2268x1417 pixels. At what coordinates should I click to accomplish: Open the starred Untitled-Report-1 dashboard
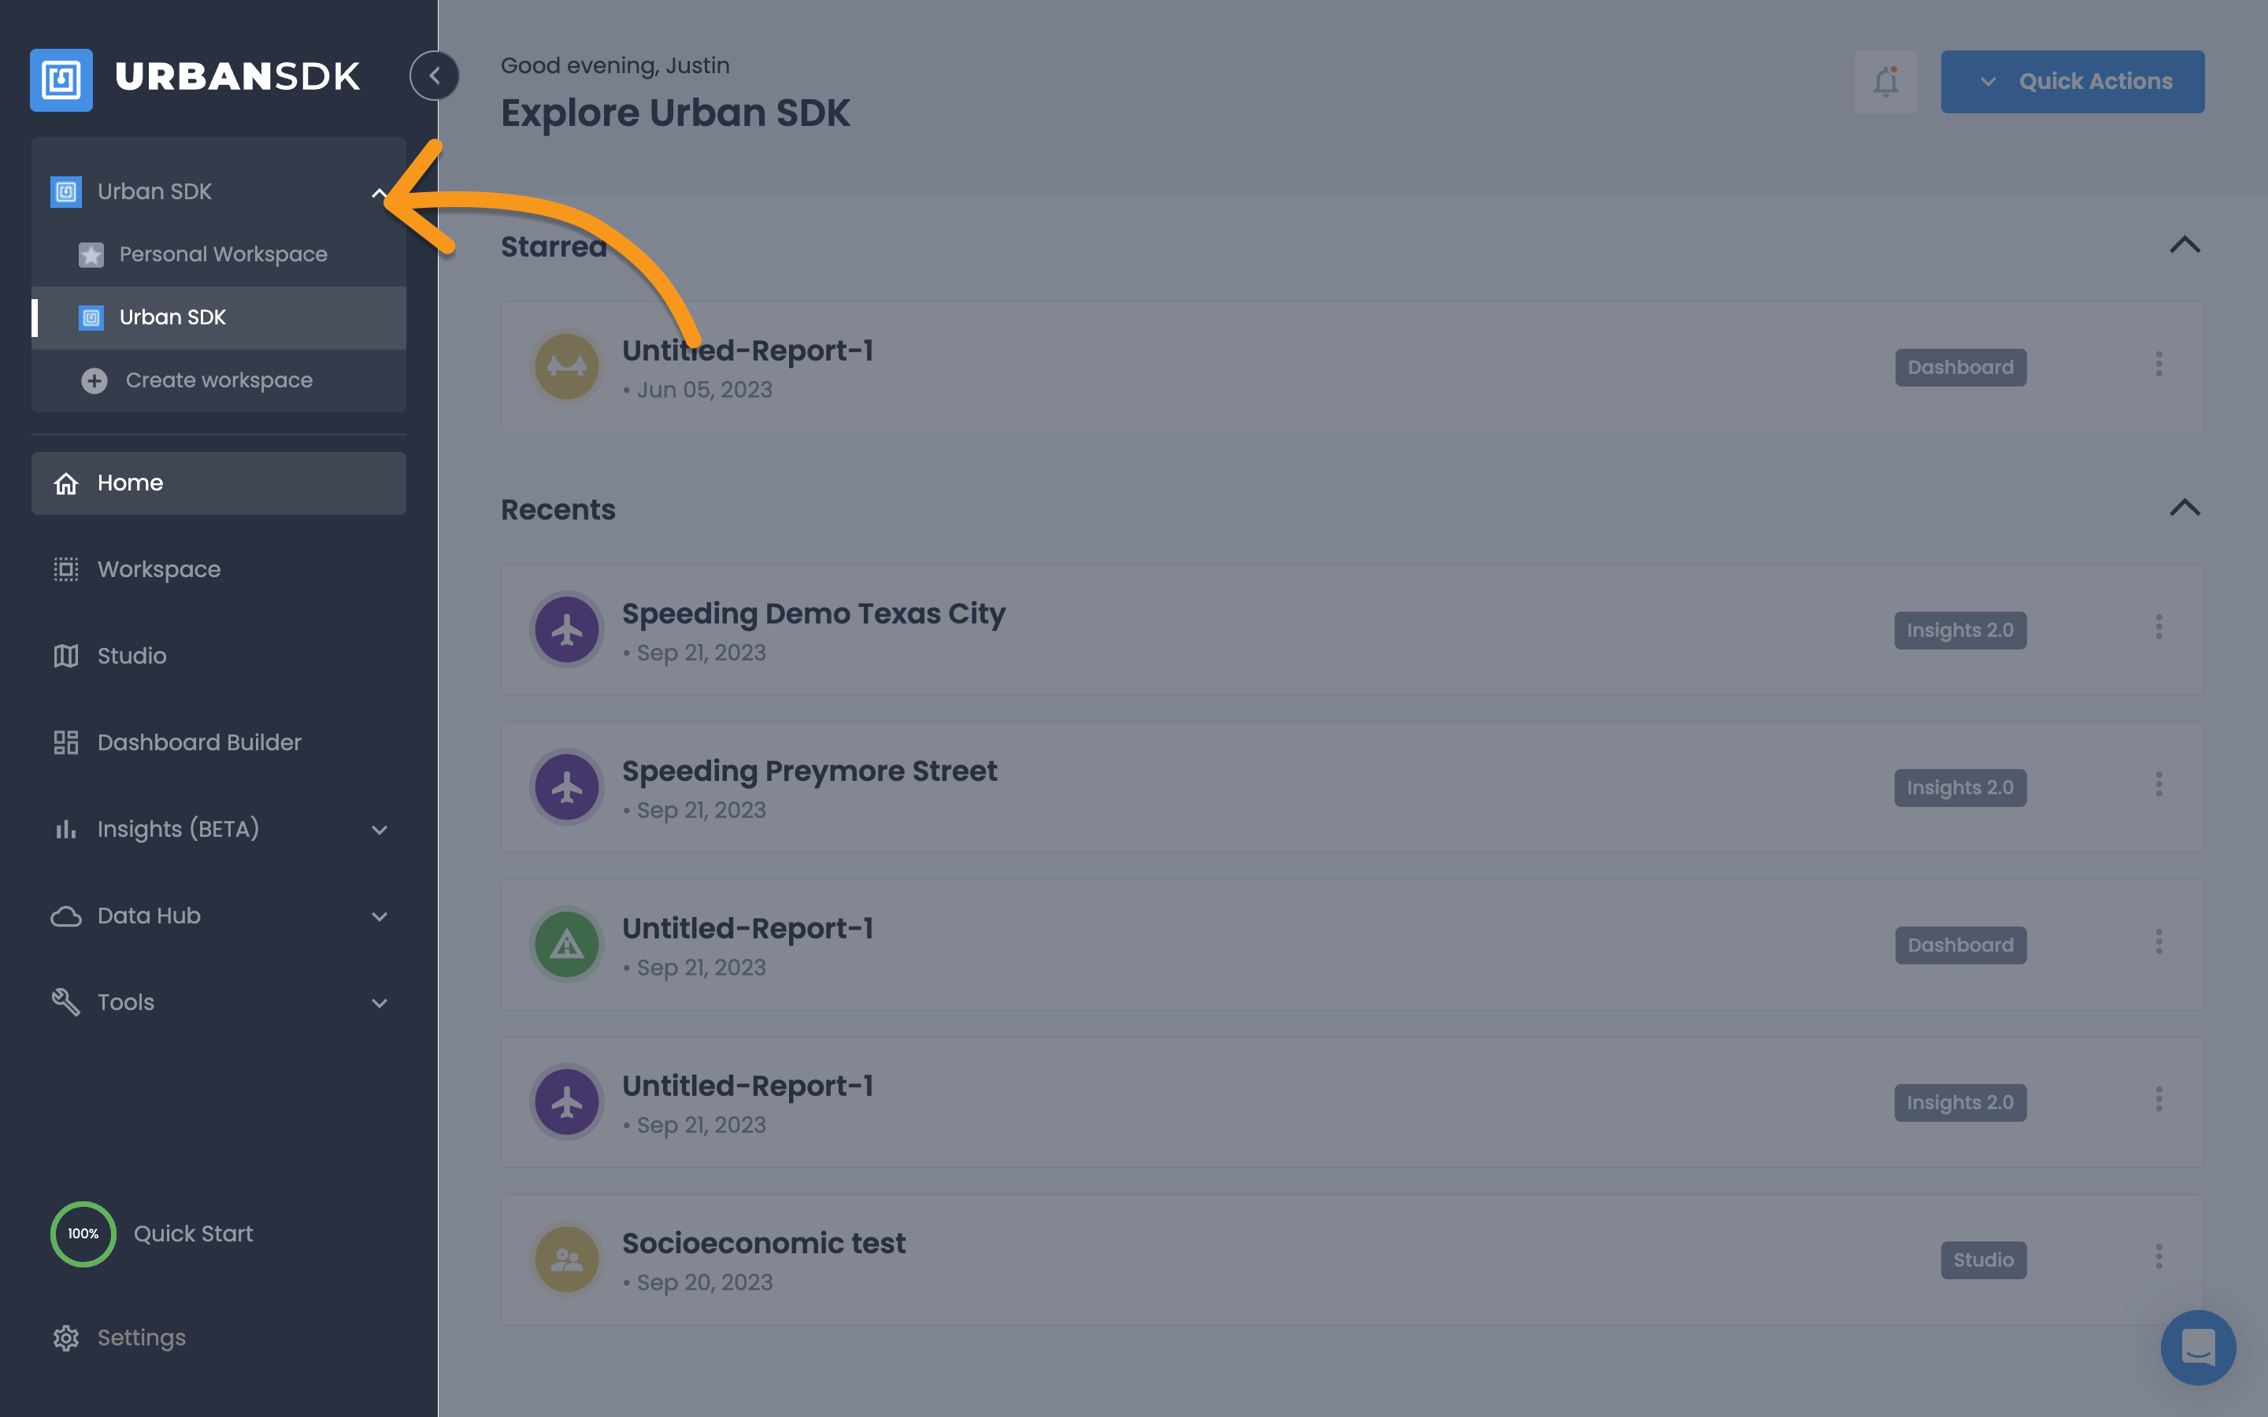748,351
